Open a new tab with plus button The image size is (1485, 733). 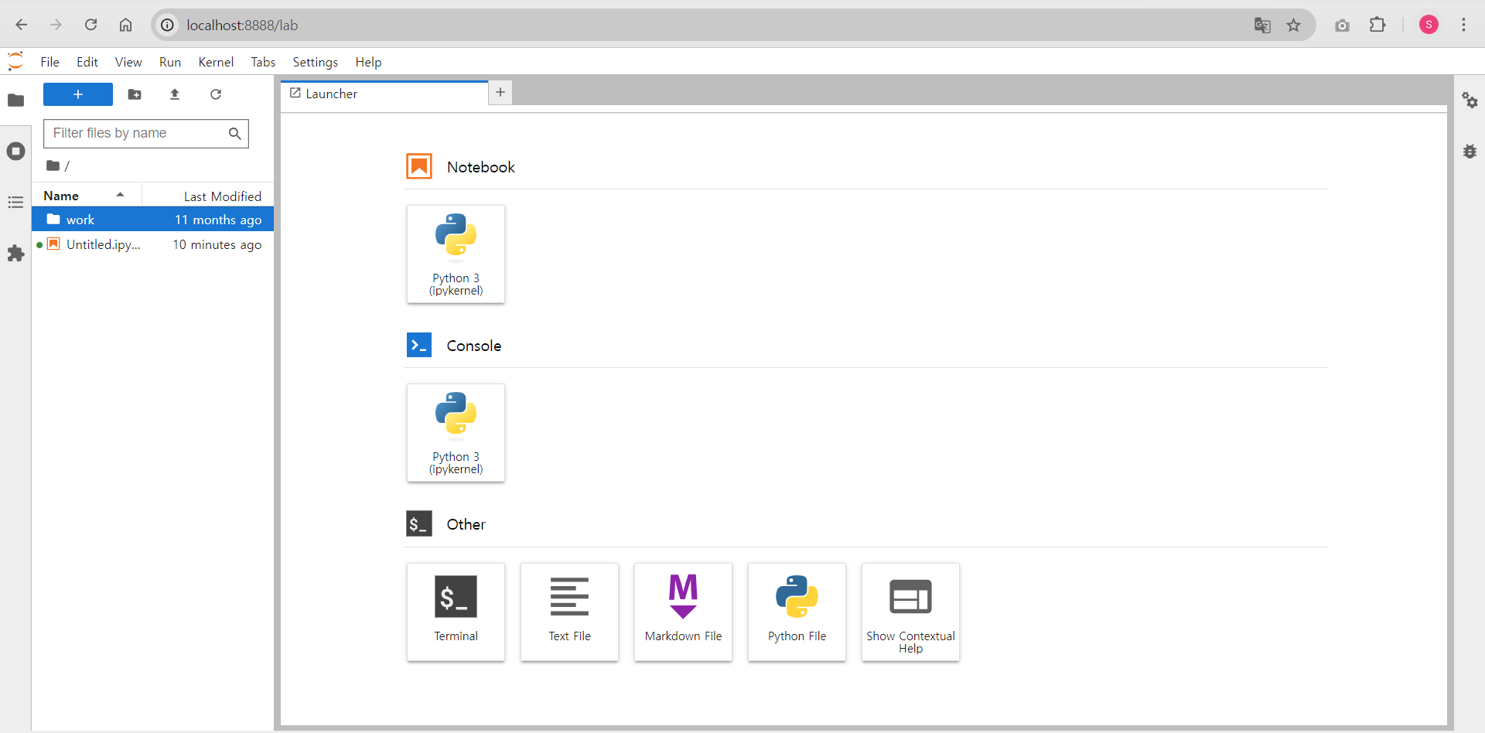pos(500,93)
